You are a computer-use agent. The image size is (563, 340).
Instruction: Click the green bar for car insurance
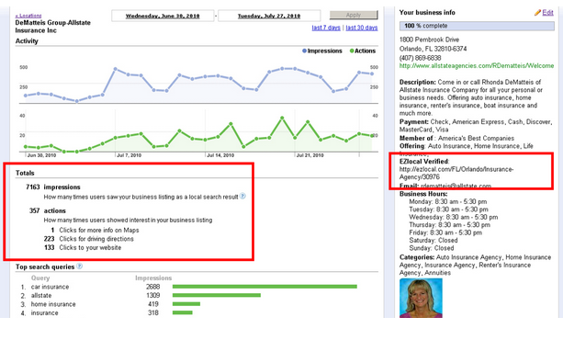(x=265, y=287)
